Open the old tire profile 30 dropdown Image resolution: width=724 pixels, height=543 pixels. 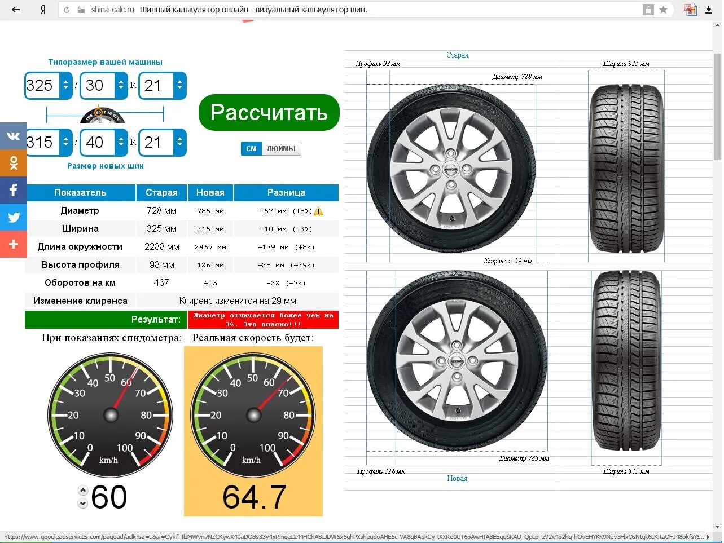click(104, 86)
